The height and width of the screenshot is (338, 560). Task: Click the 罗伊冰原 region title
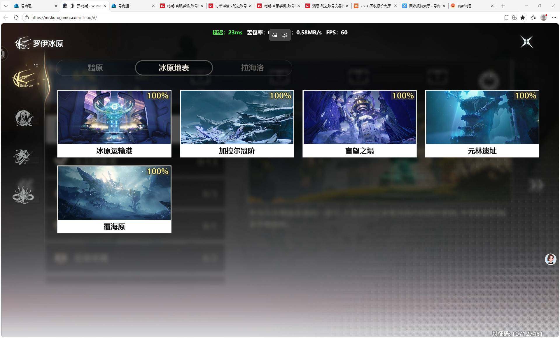point(48,44)
